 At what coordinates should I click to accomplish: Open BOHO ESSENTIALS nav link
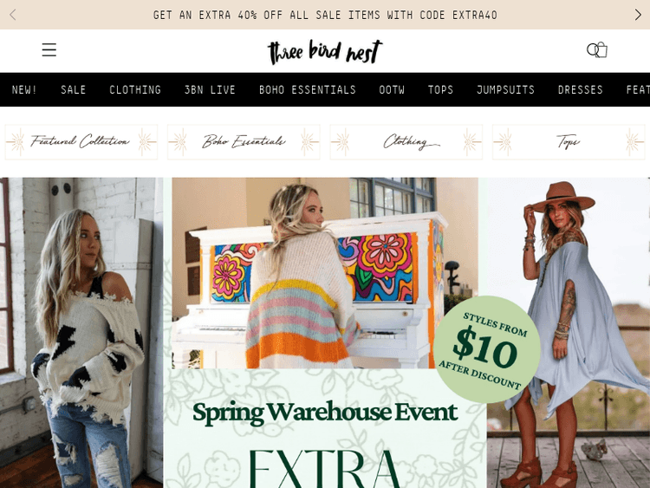[307, 89]
